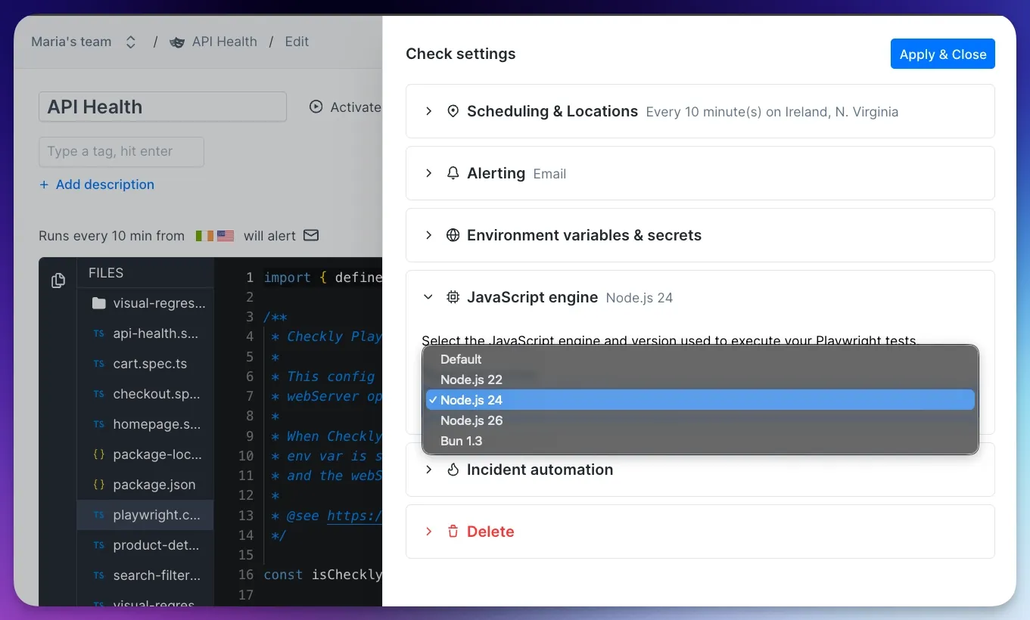Click the TS icon of cart.spec.ts row
This screenshot has height=620, width=1030.
(98, 364)
